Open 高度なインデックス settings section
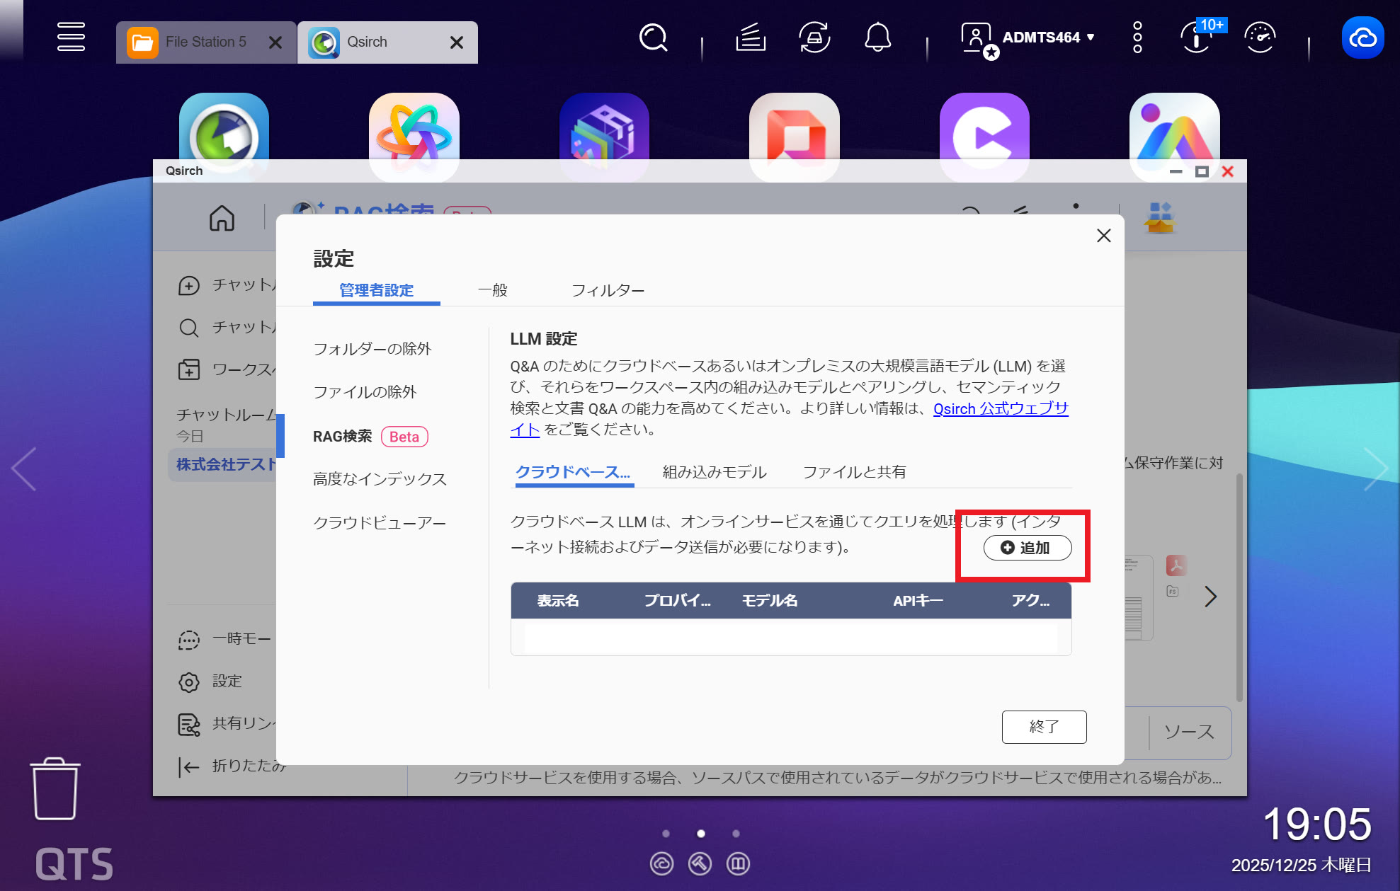The height and width of the screenshot is (891, 1400). pyautogui.click(x=380, y=479)
